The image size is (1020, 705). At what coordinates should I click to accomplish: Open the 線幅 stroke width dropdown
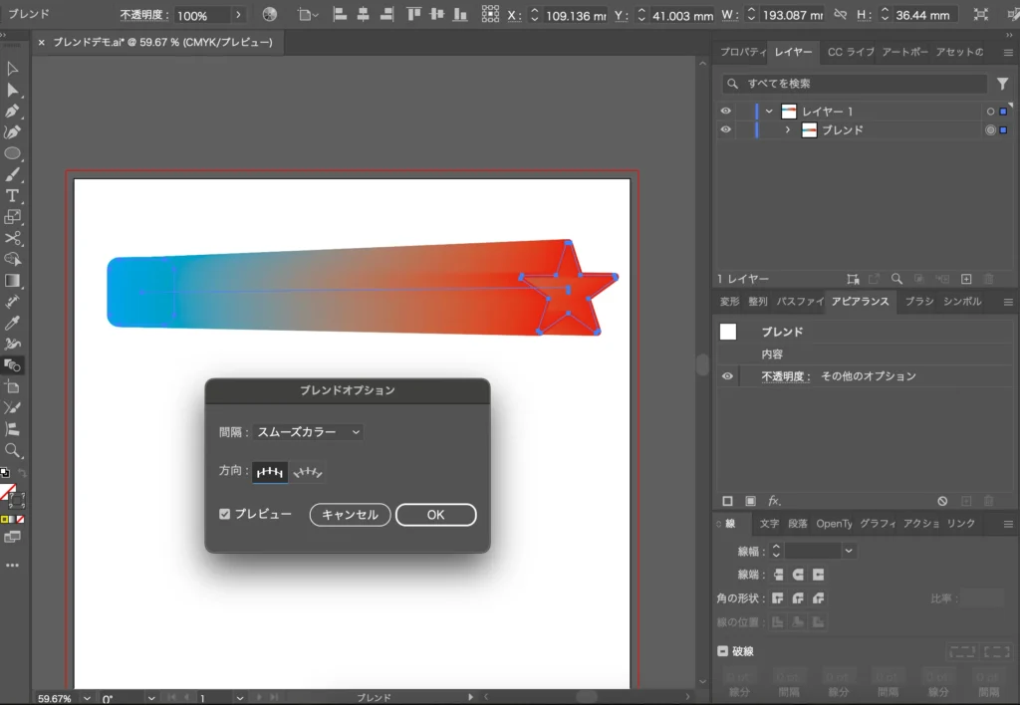click(849, 551)
